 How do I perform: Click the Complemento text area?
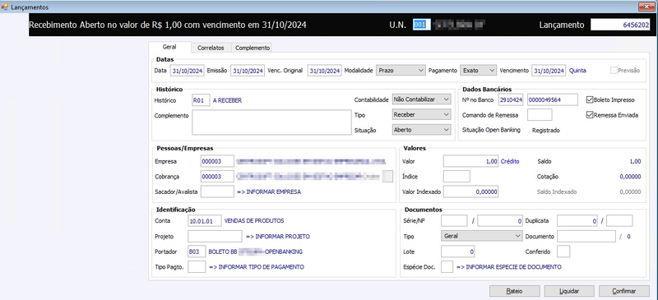[x=271, y=122]
